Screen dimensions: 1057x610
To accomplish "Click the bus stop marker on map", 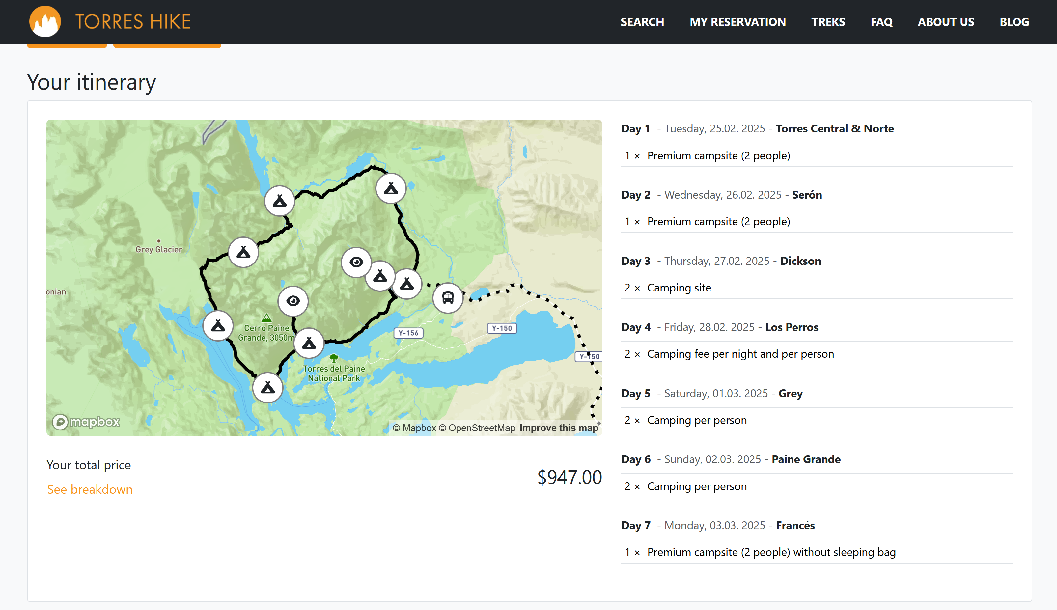I will 447,298.
